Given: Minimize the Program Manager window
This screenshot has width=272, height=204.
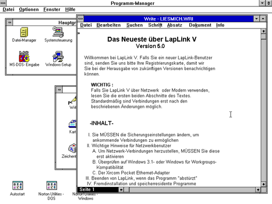Looking at the screenshot, I should coord(263,3).
